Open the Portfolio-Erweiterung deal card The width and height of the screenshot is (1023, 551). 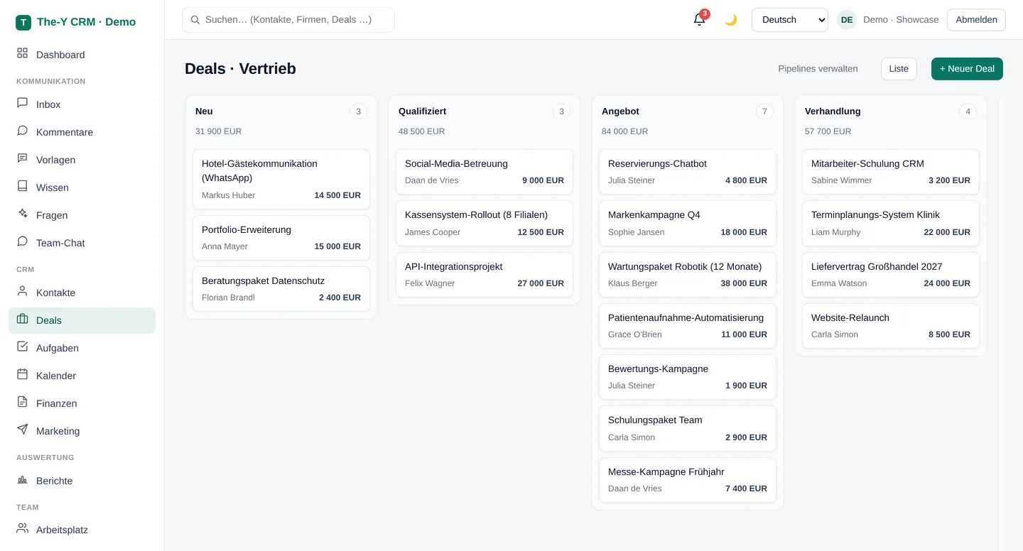281,238
